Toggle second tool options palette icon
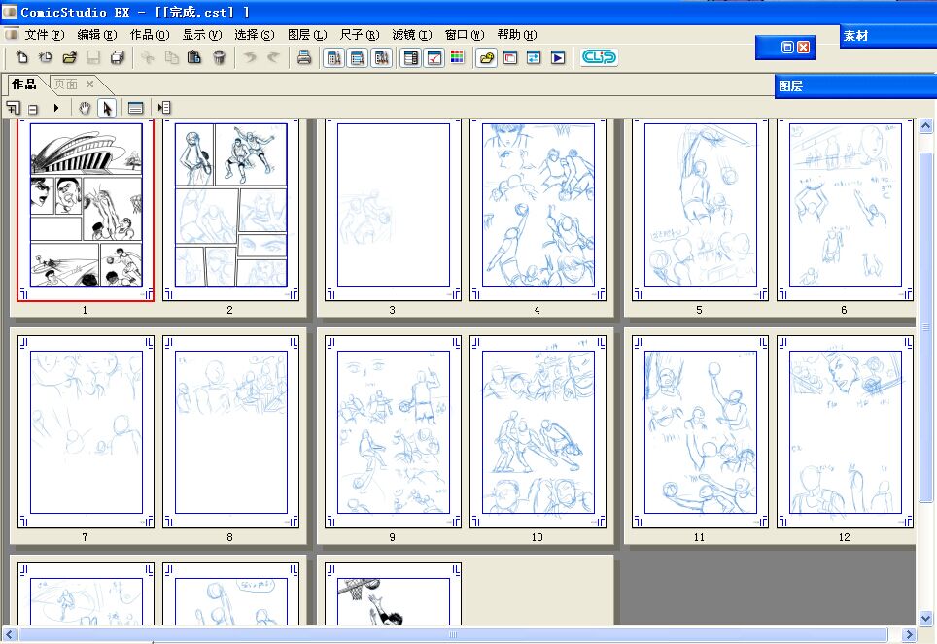Image resolution: width=937 pixels, height=644 pixels. pyautogui.click(x=358, y=58)
